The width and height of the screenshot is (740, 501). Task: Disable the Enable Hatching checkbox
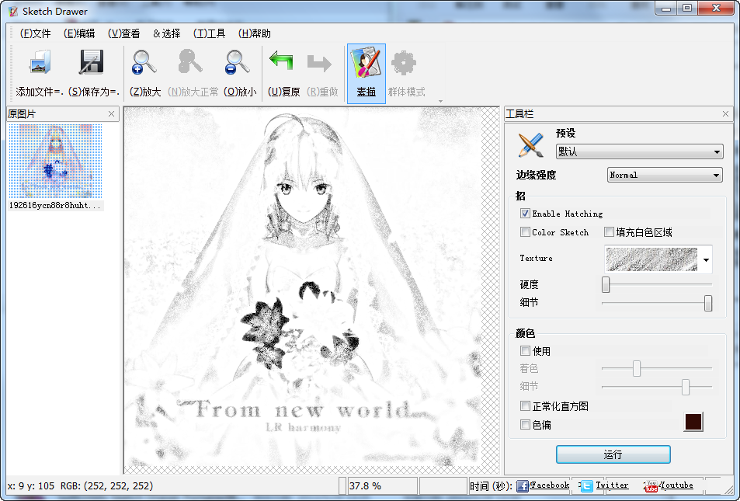[x=526, y=214]
